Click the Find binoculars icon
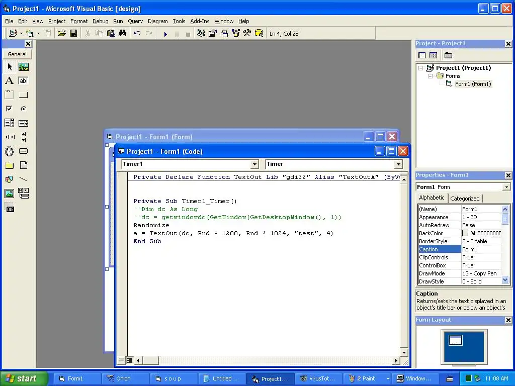The image size is (515, 386). (123, 34)
